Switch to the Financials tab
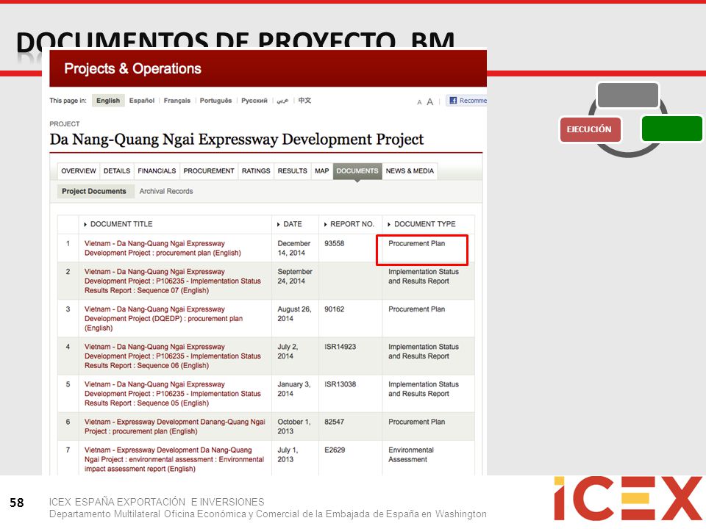This screenshot has height=529, width=706. click(157, 171)
